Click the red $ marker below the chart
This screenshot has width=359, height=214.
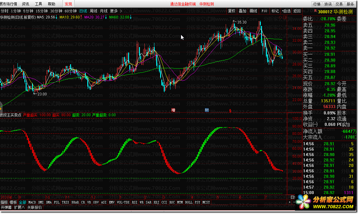(230, 111)
